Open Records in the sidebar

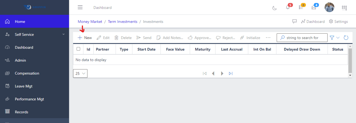[34, 112]
